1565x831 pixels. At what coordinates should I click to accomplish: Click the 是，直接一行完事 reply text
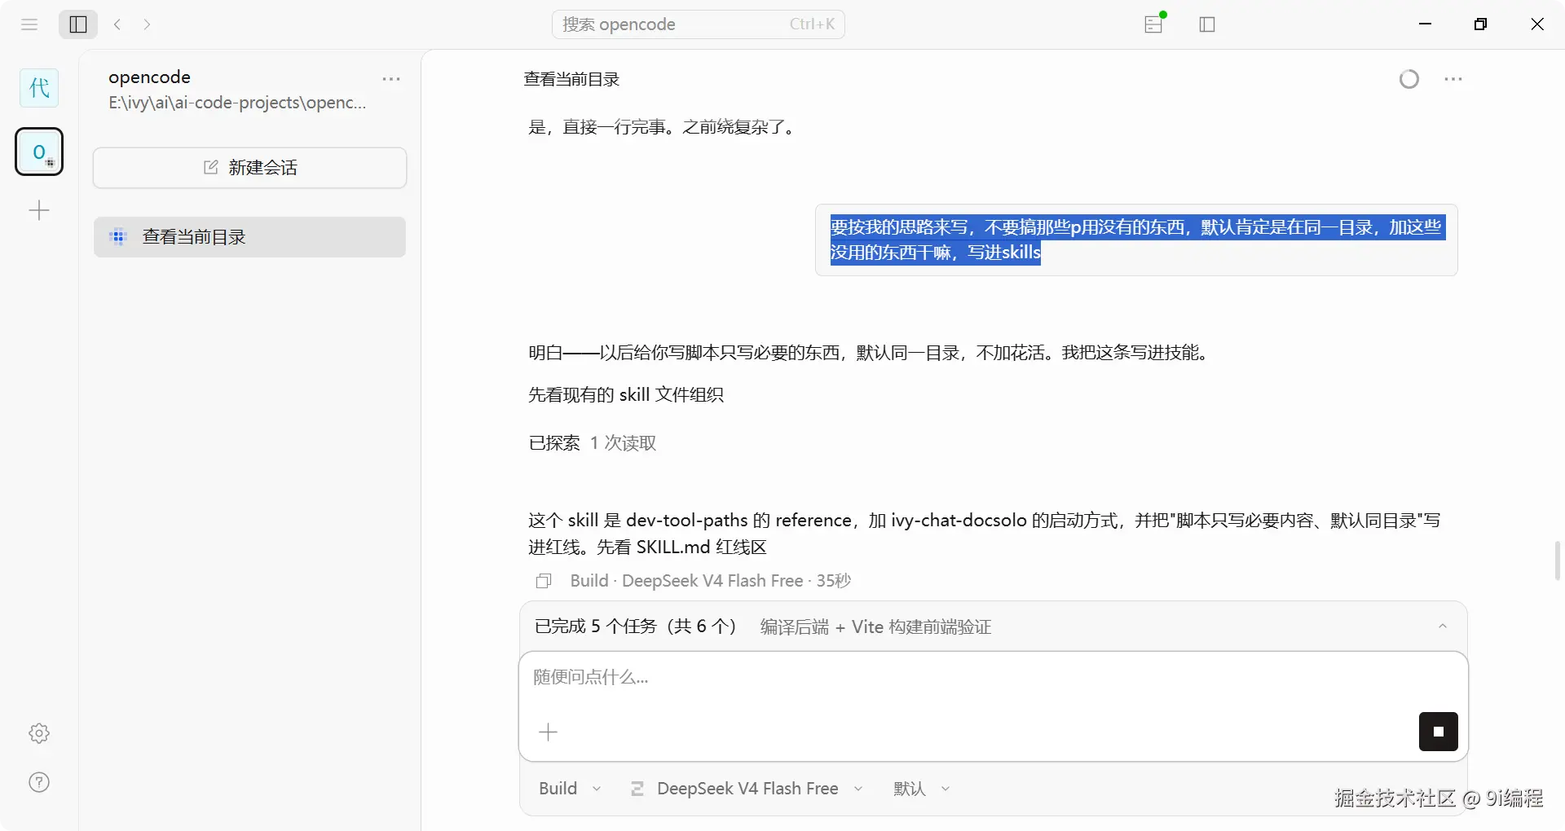[663, 127]
